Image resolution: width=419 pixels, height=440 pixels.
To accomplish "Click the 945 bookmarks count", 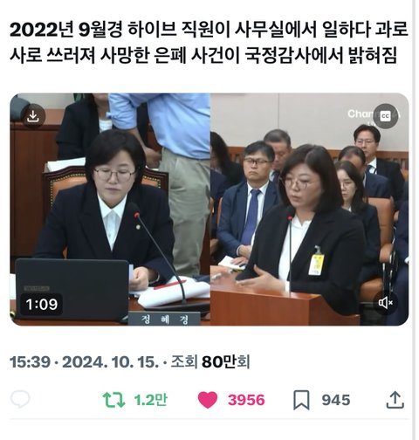I will (336, 400).
